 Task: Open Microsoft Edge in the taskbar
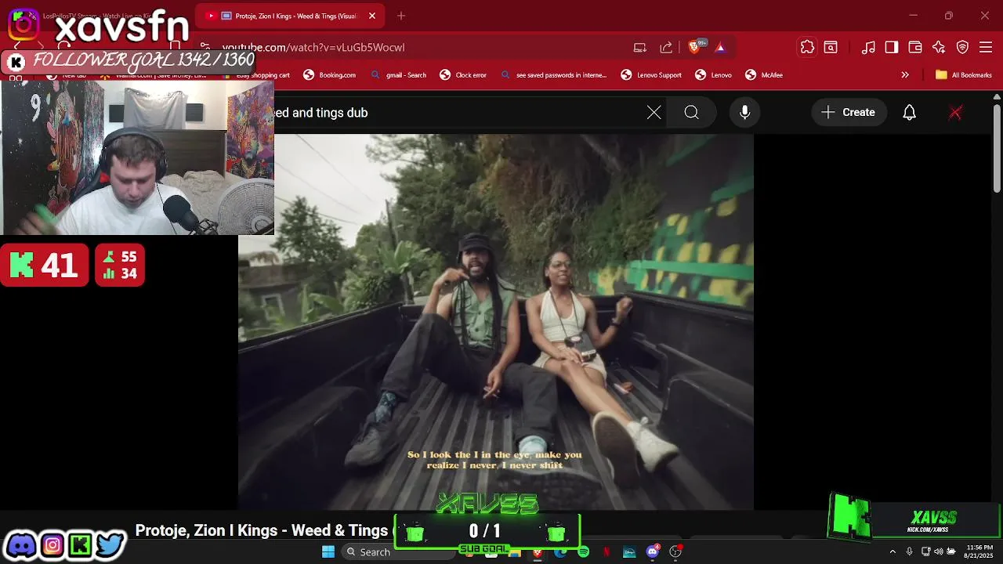click(x=560, y=552)
